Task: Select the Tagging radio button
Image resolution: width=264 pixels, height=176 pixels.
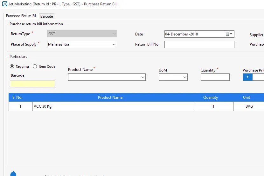Action: [12, 66]
